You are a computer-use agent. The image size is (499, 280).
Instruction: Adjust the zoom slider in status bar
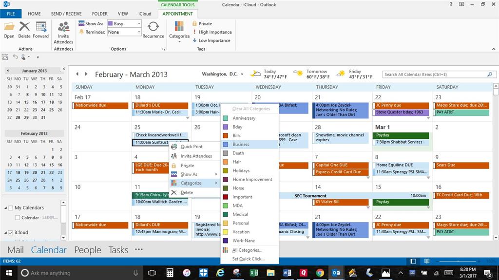click(x=458, y=261)
